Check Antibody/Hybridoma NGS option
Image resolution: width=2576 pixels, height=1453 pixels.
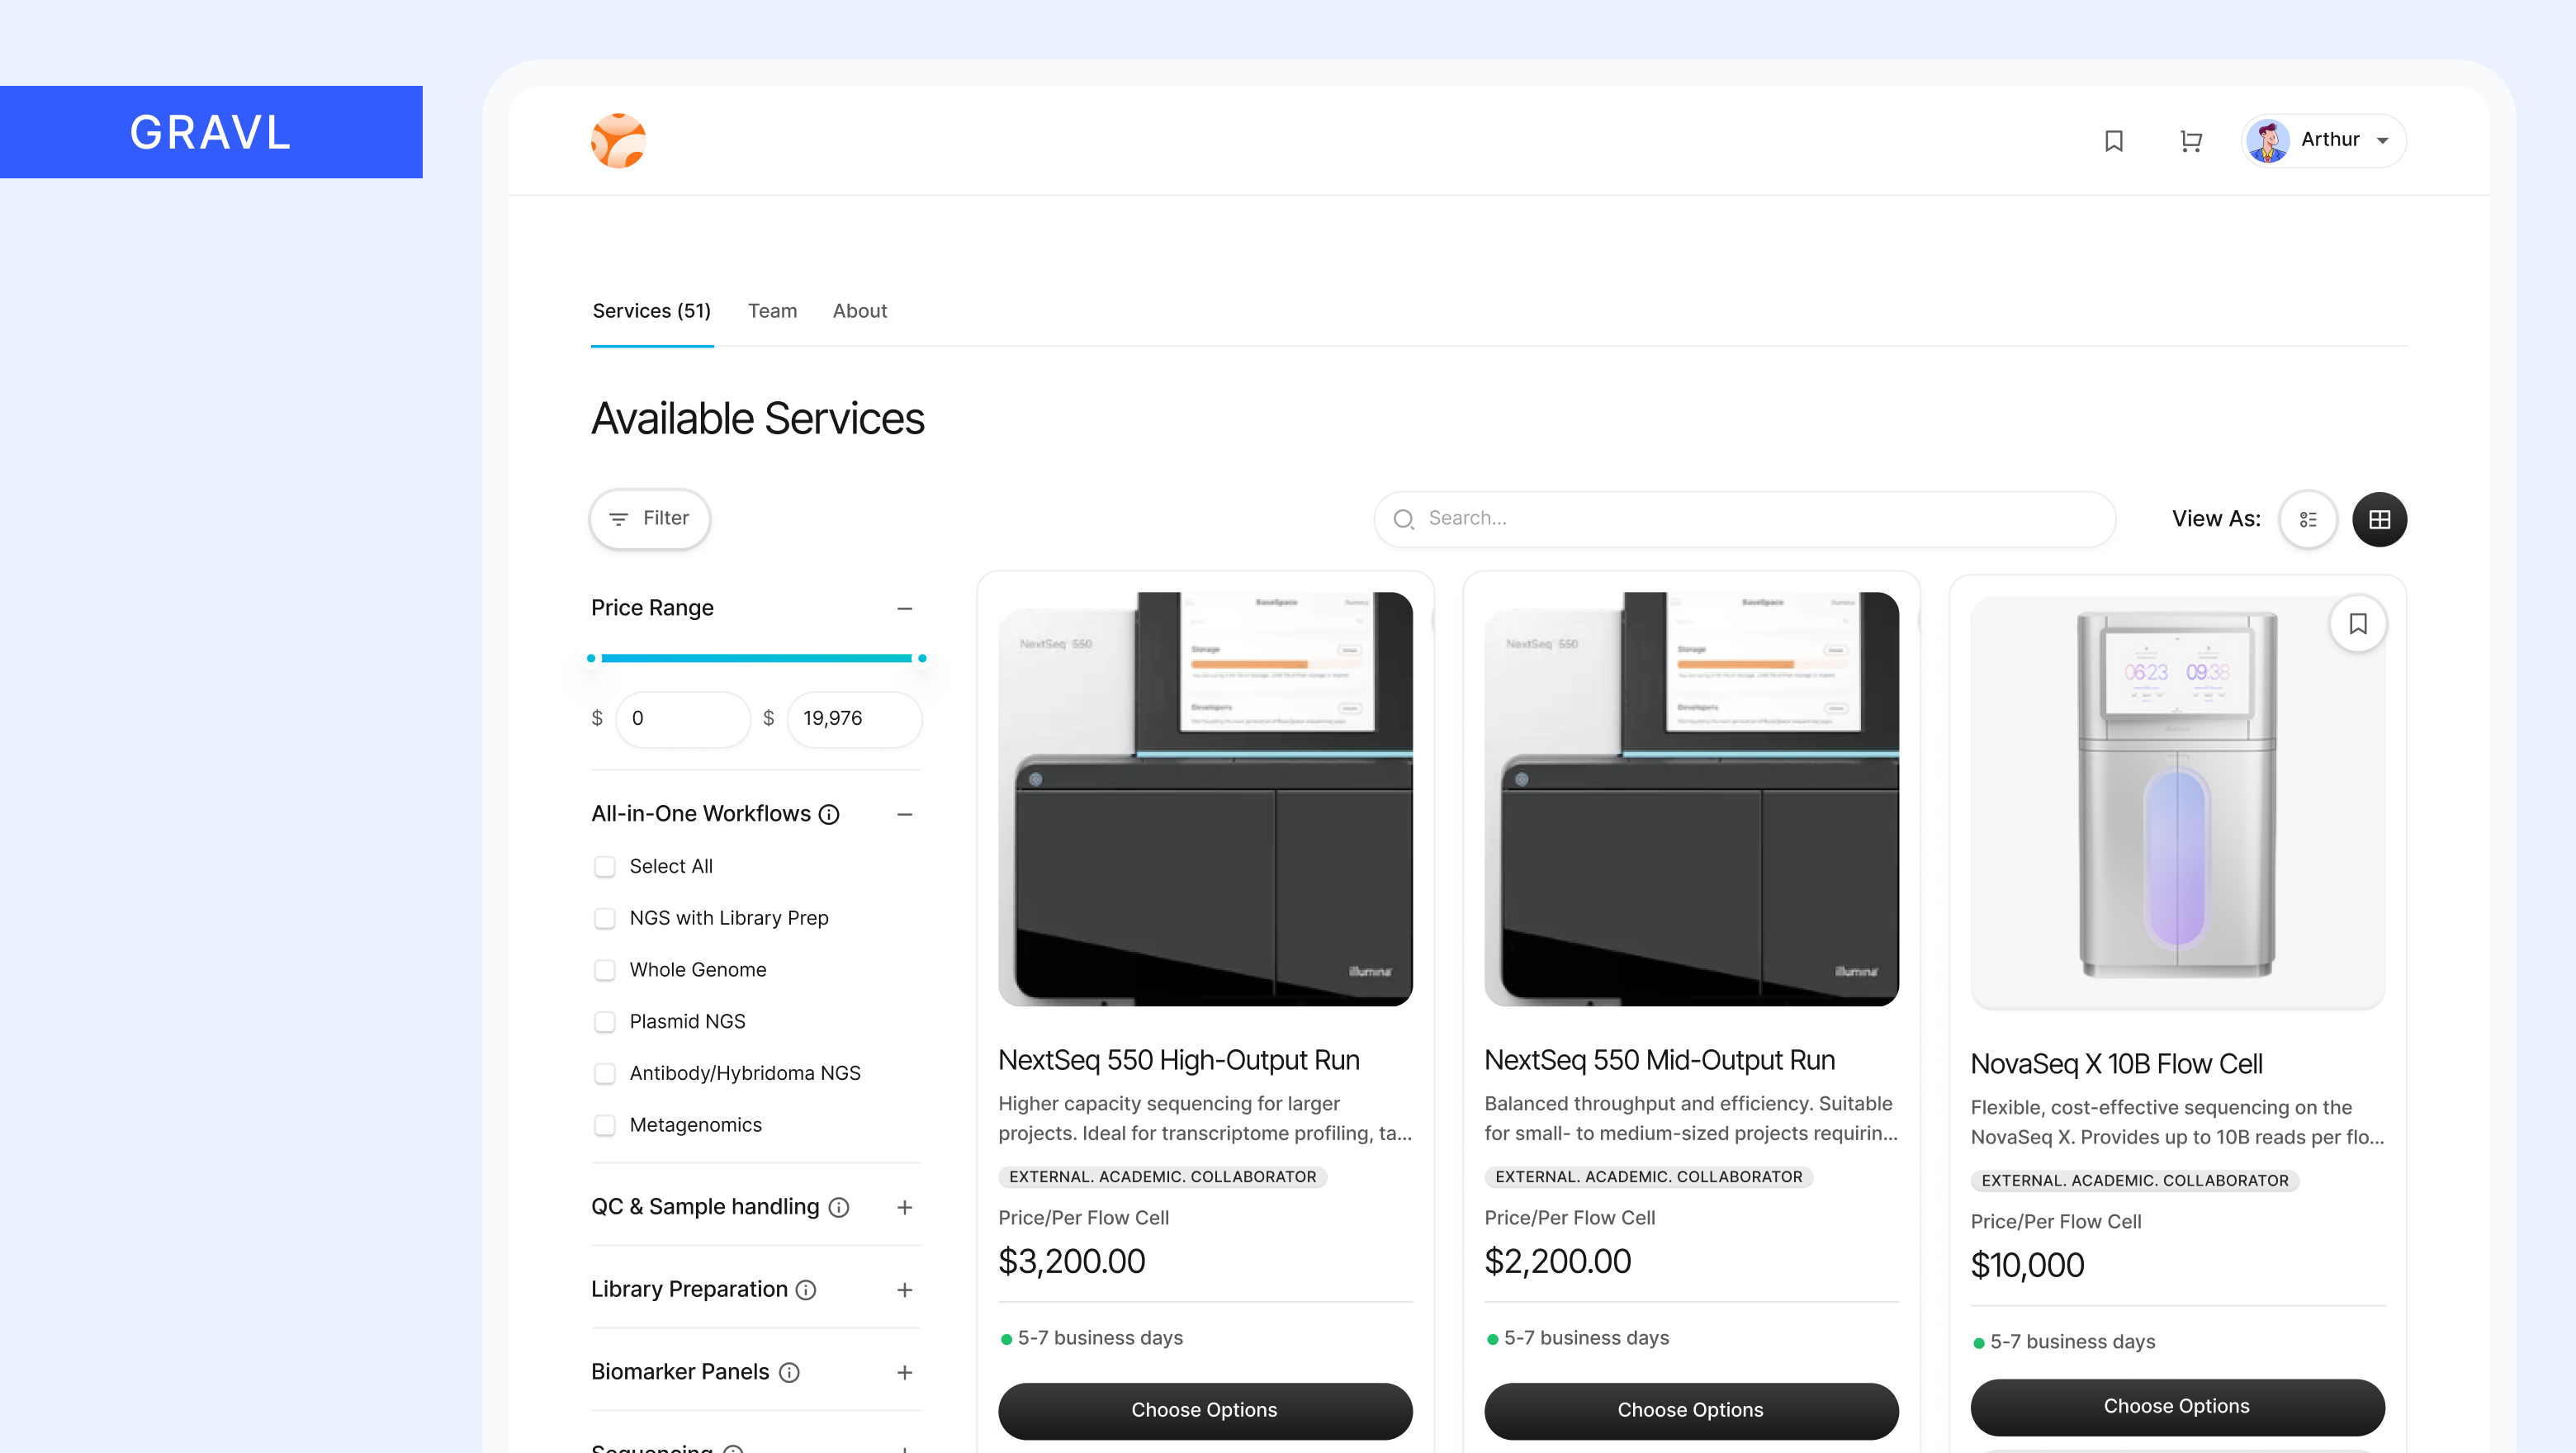[x=604, y=1073]
